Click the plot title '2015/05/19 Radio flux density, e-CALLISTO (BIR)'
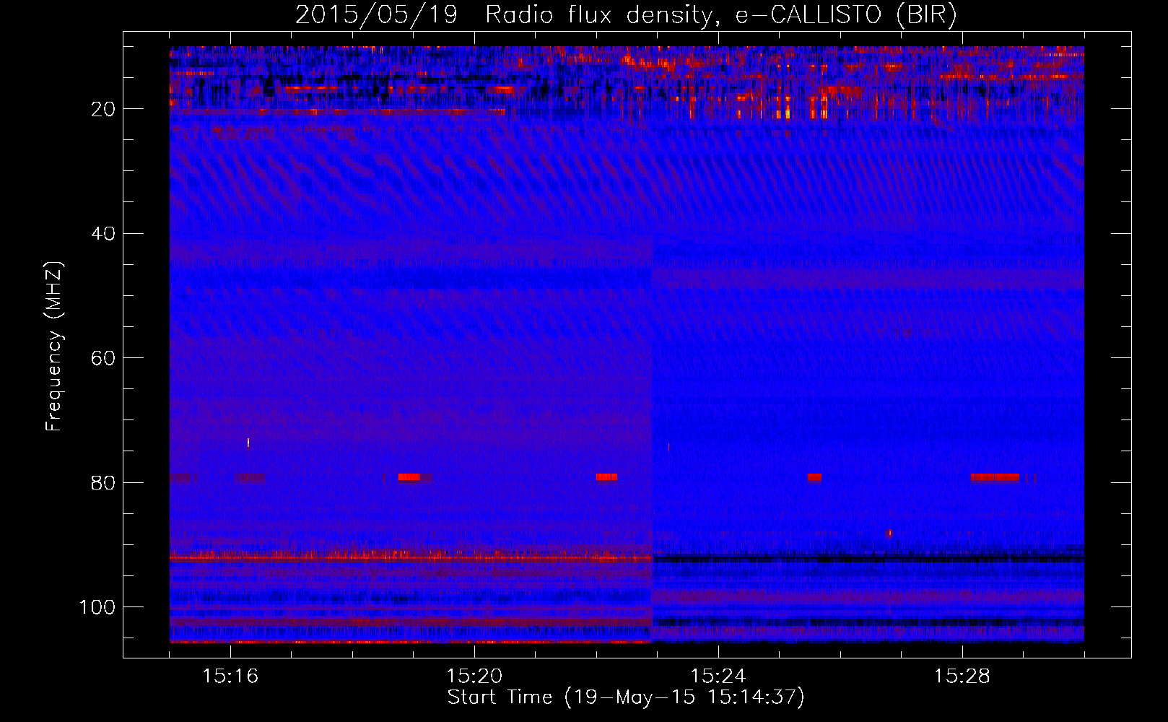The width and height of the screenshot is (1168, 722). (x=626, y=14)
